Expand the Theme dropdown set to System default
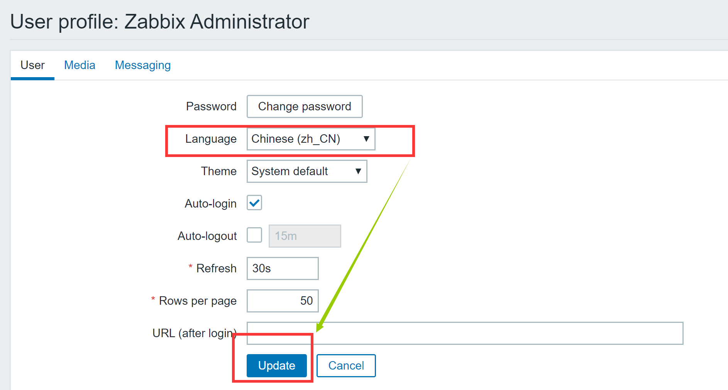This screenshot has height=390, width=728. 306,171
